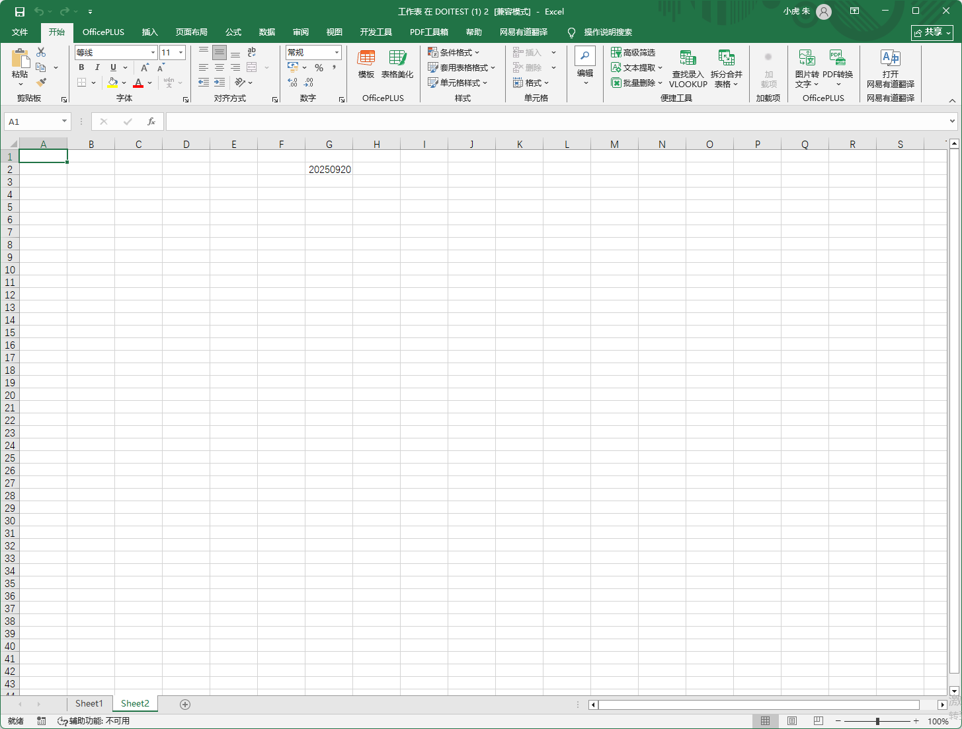Screen dimensions: 962x729
Task: Toggle underline formatting
Action: [x=113, y=67]
